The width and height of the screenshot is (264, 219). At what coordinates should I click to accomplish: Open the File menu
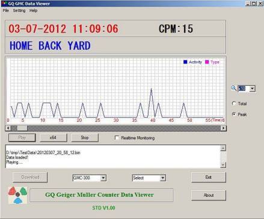(x=5, y=11)
